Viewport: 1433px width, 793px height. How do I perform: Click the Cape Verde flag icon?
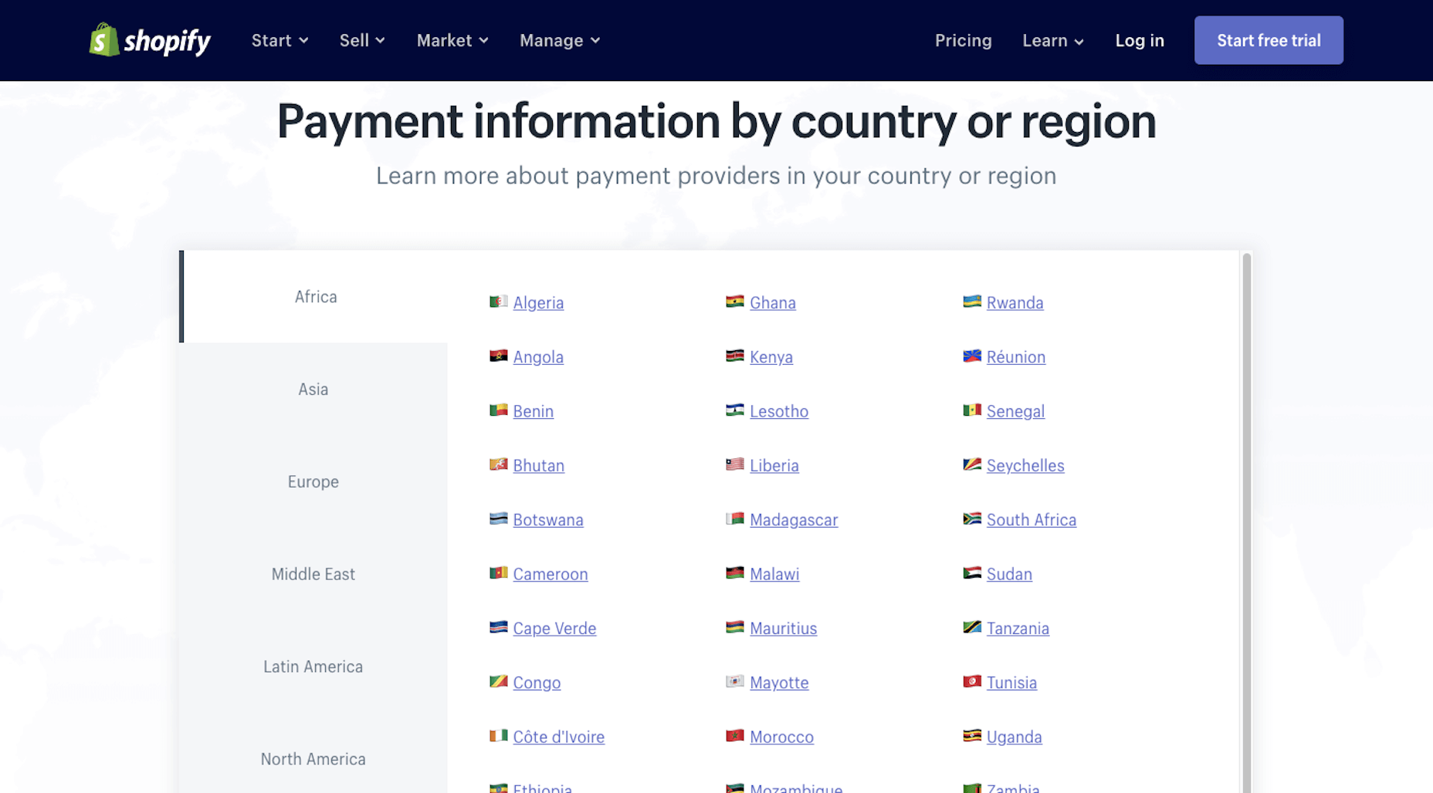(498, 627)
